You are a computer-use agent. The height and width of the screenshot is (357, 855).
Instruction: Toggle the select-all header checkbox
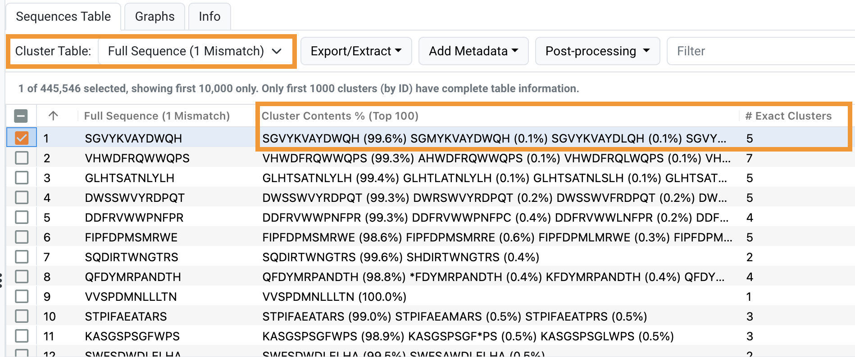click(x=21, y=116)
